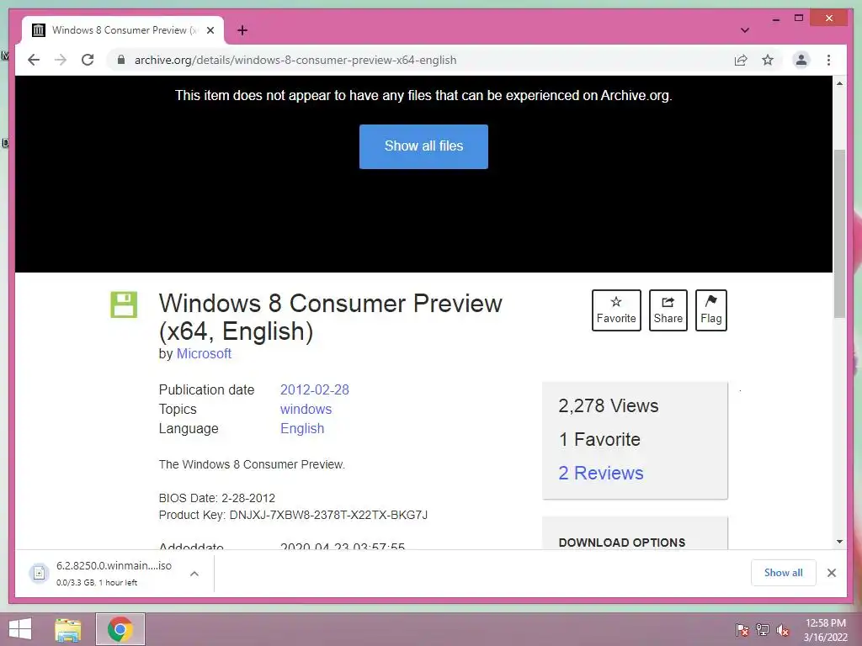
Task: Share this page from the address bar
Action: (741, 60)
